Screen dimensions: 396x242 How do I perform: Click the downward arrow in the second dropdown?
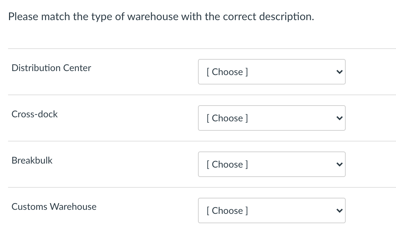click(x=339, y=118)
